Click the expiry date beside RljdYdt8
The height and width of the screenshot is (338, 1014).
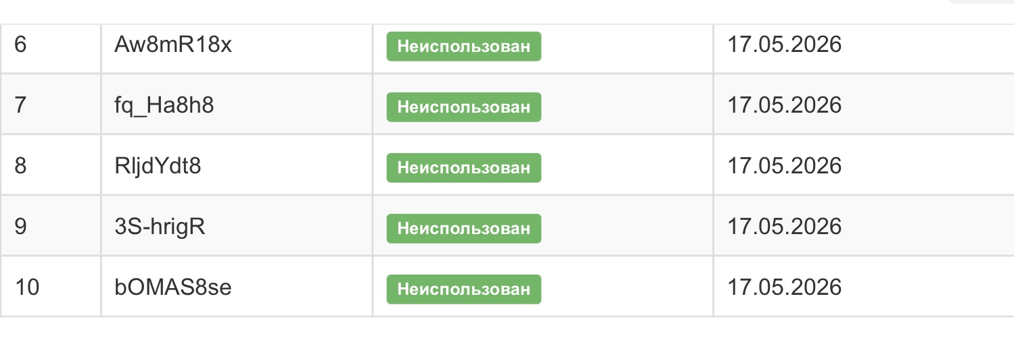(784, 167)
